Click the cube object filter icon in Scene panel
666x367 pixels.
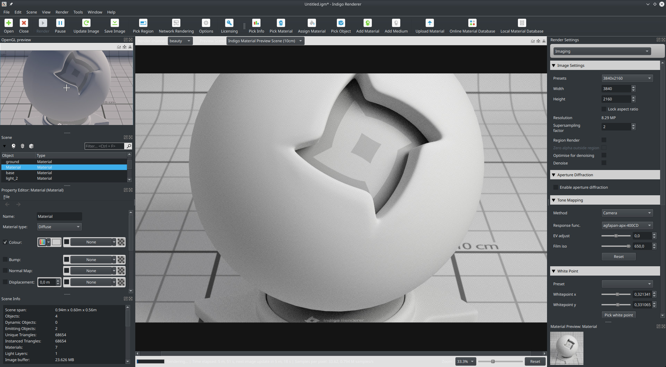tap(31, 146)
